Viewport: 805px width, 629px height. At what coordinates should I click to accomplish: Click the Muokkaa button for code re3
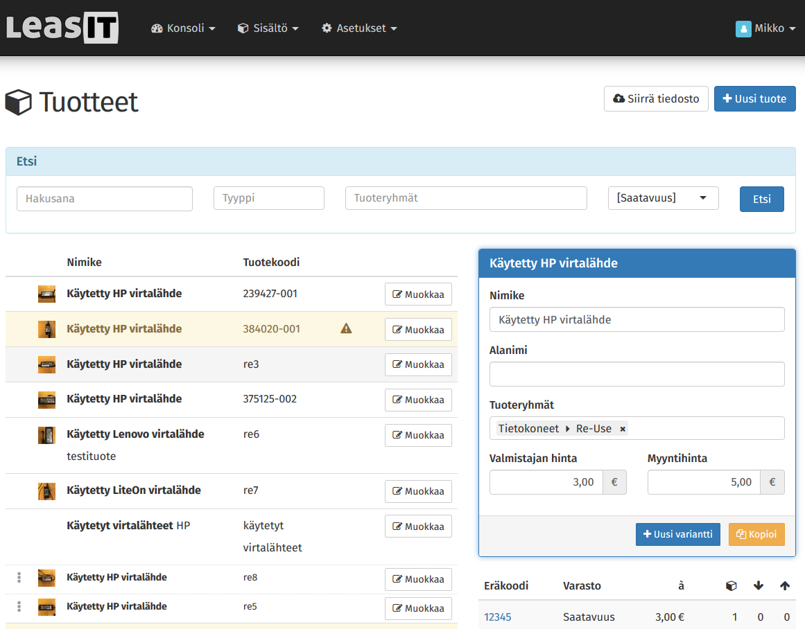pyautogui.click(x=418, y=365)
